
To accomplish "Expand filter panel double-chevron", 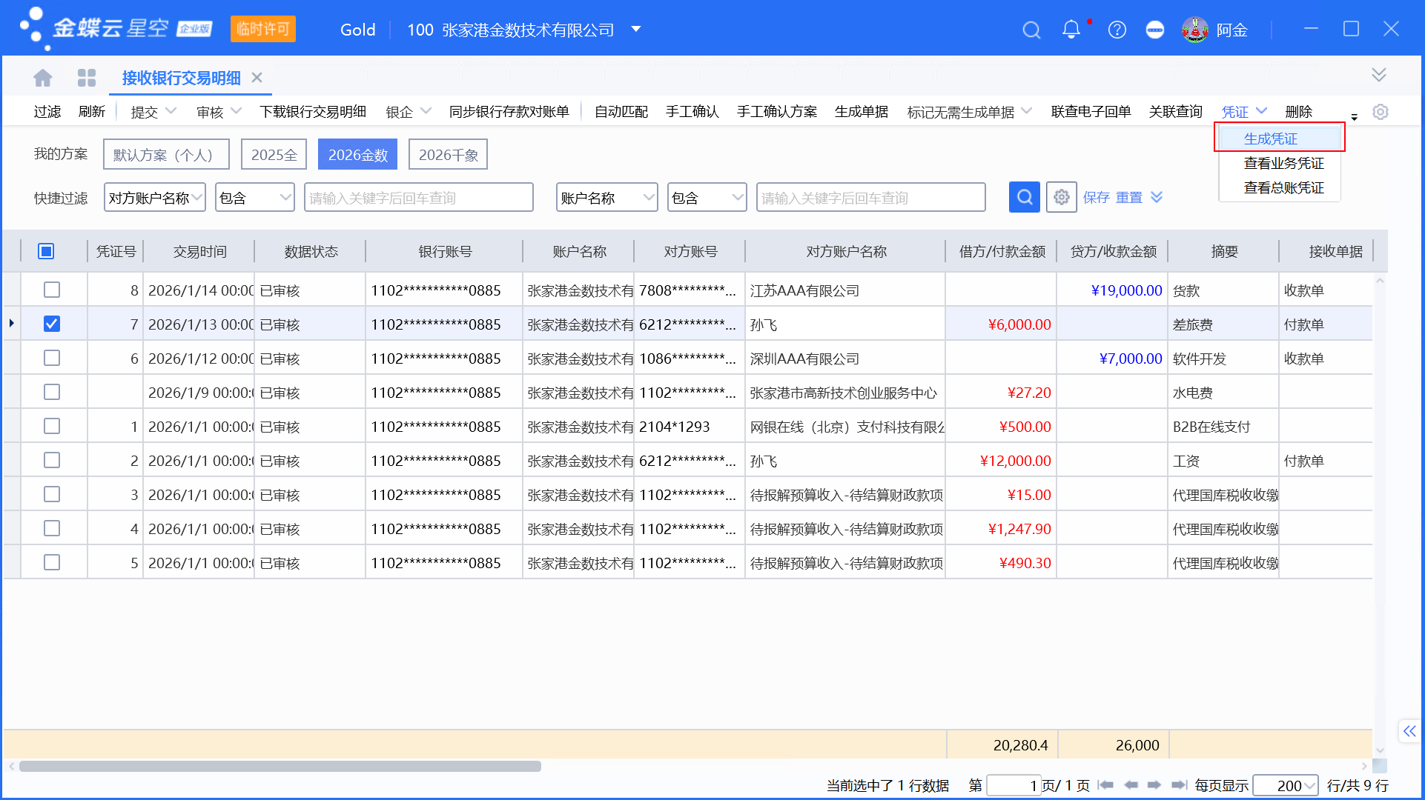I will [1156, 197].
